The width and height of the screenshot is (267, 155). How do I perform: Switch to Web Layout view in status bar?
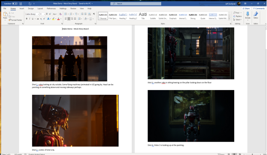tap(240, 154)
